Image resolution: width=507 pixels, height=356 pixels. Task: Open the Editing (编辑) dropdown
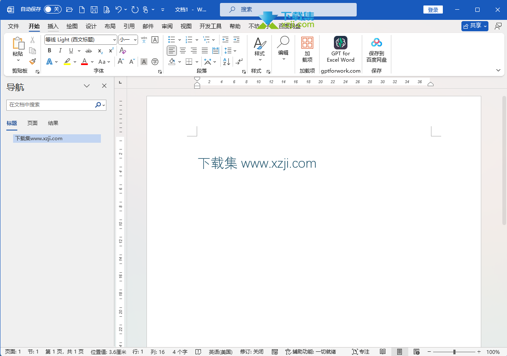click(283, 49)
